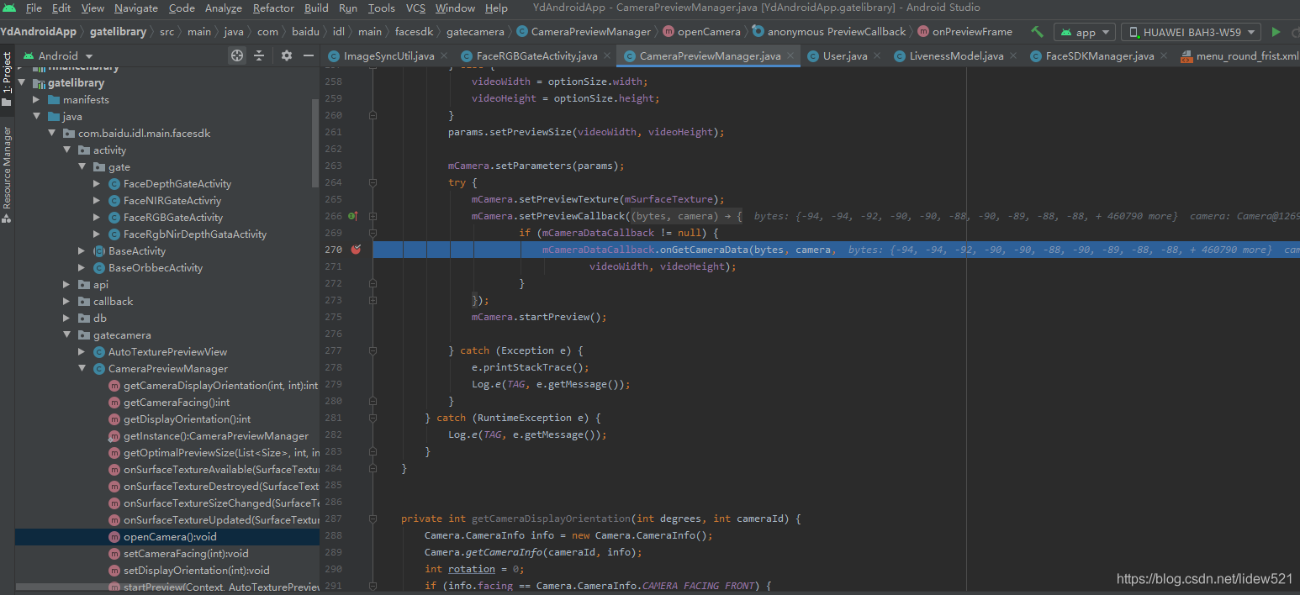Screen dimensions: 1300x595
Task: Hide the Project panel with the minus icon
Action: click(x=309, y=55)
